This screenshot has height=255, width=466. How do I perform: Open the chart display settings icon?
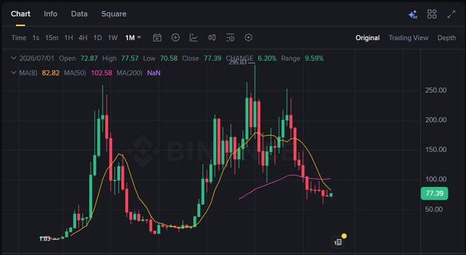coord(230,38)
